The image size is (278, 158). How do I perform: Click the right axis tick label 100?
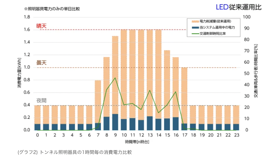point(248,17)
